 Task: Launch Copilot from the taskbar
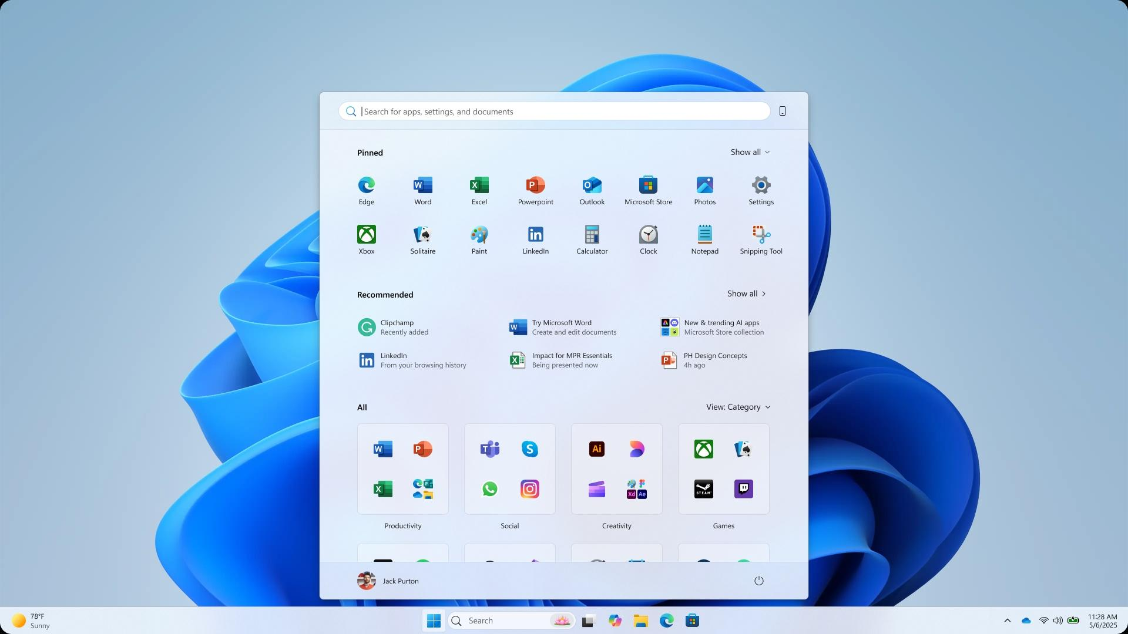615,620
